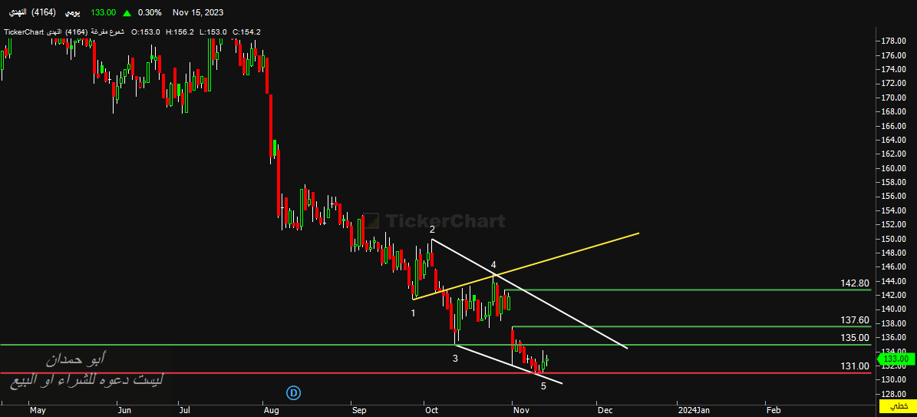
Task: Toggle the yellow خطي linear scale button
Action: 898,406
